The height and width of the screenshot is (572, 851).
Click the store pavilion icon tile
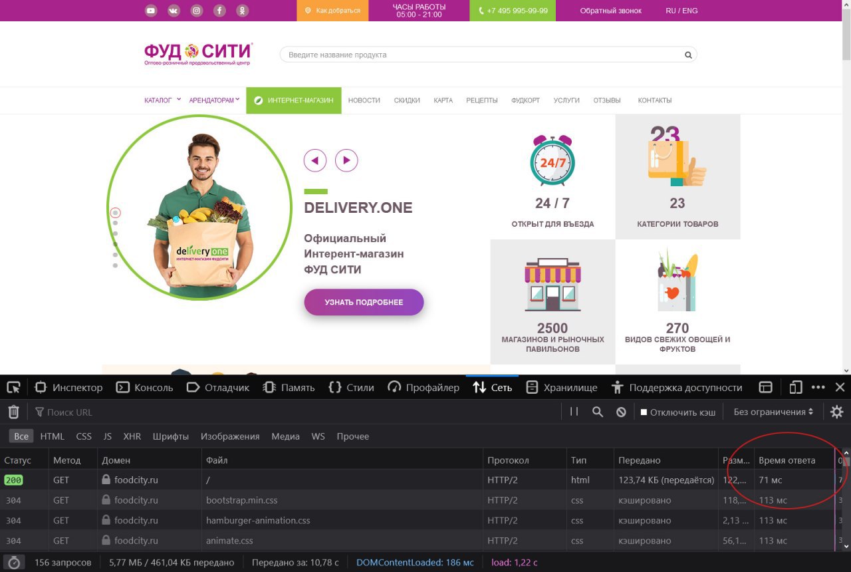[552, 285]
